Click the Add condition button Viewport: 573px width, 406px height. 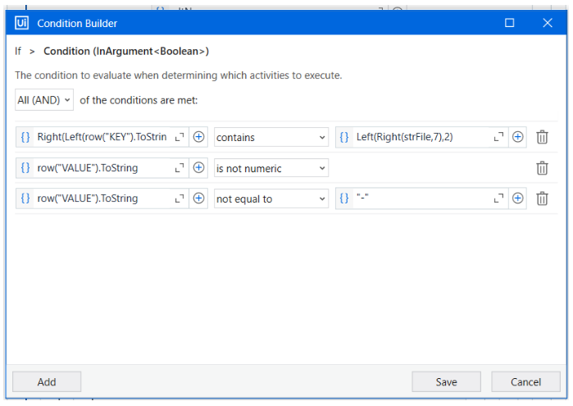tap(47, 382)
